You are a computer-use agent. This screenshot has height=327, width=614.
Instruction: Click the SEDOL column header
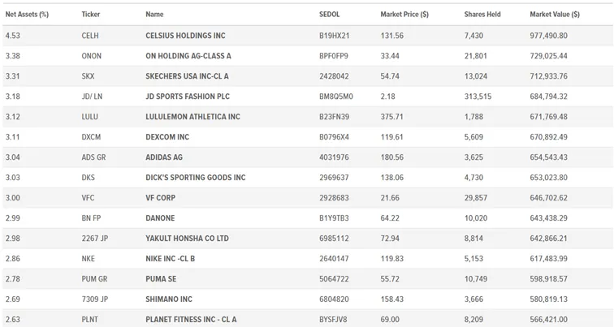[329, 15]
